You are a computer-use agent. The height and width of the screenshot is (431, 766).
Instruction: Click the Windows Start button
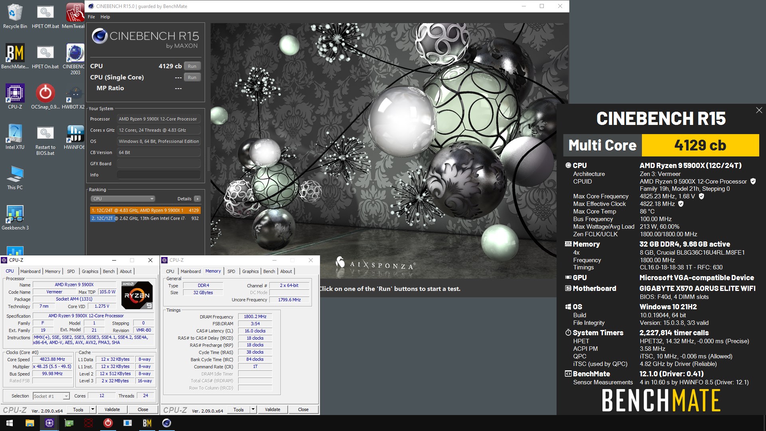pyautogui.click(x=10, y=423)
